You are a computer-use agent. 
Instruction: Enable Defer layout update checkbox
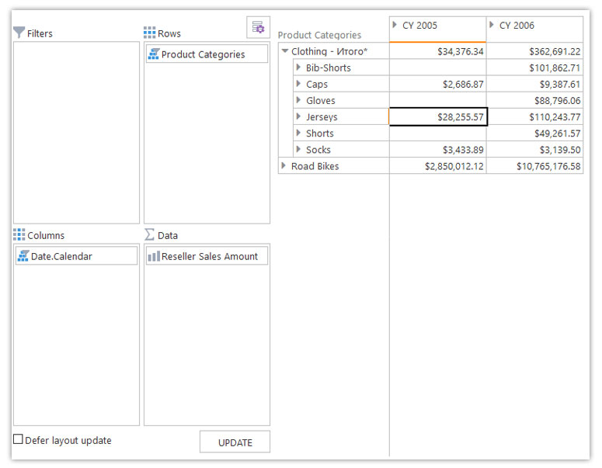coord(18,439)
